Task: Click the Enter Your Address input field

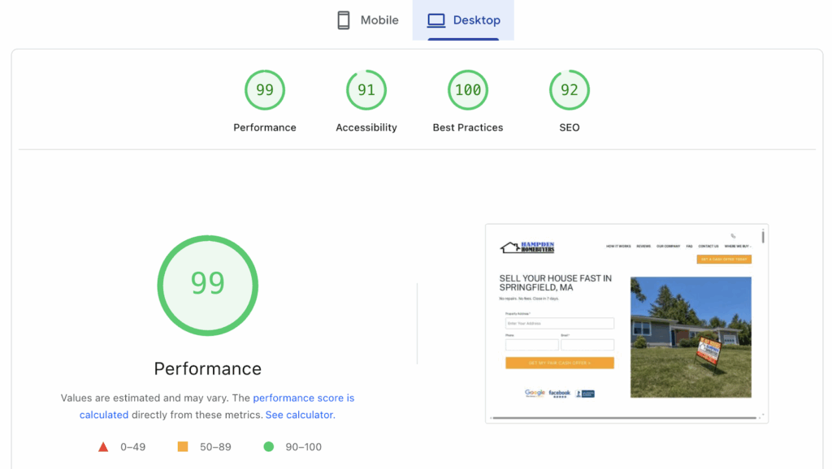Action: [x=560, y=323]
